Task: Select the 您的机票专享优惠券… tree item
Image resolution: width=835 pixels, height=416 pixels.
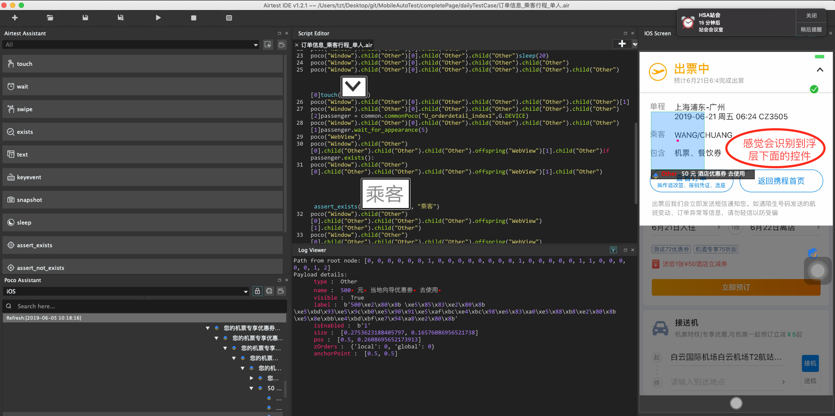Action: point(252,328)
